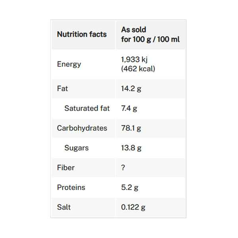
Task: Click the Salt row label
Action: click(64, 207)
